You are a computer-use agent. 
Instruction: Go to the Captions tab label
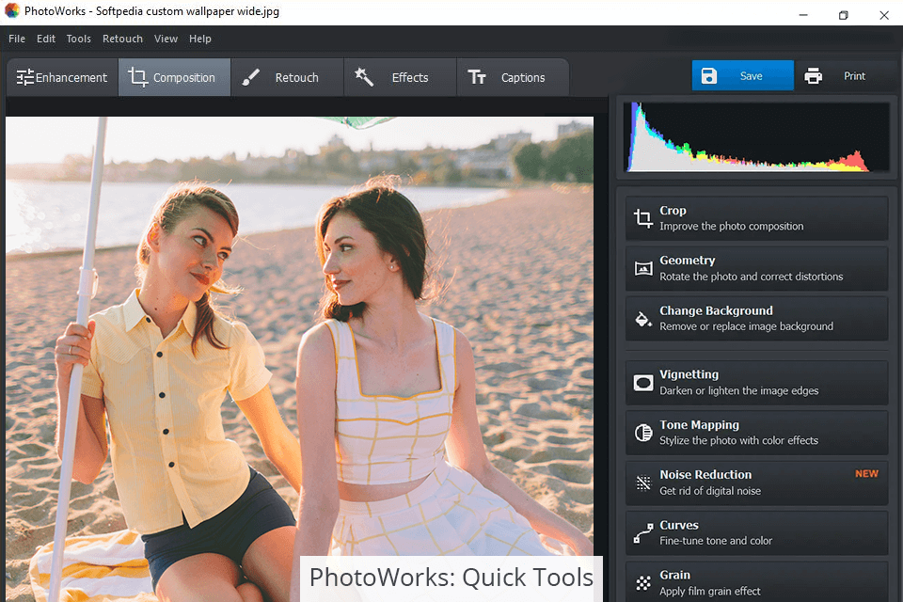click(523, 78)
